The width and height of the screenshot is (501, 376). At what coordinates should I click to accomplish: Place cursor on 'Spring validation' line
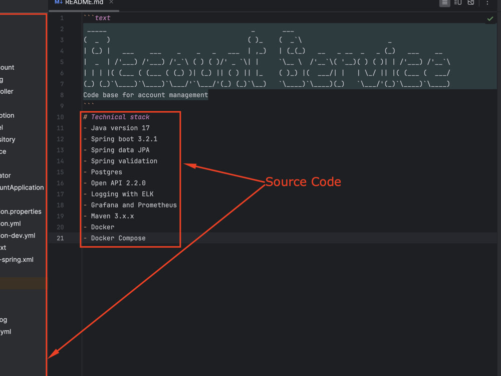(124, 161)
